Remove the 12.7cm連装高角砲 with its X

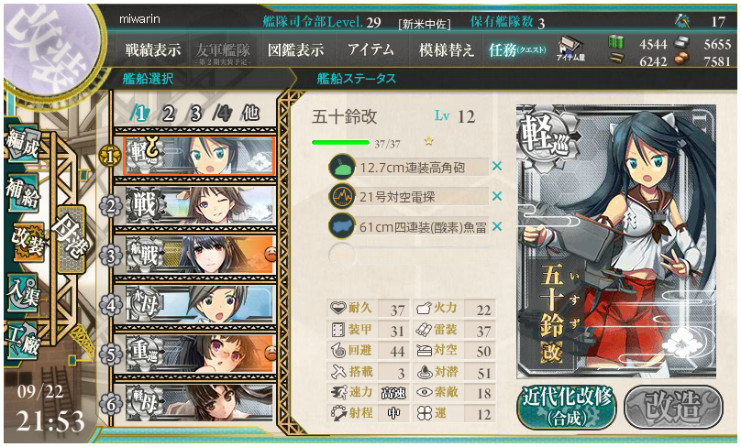tap(497, 166)
